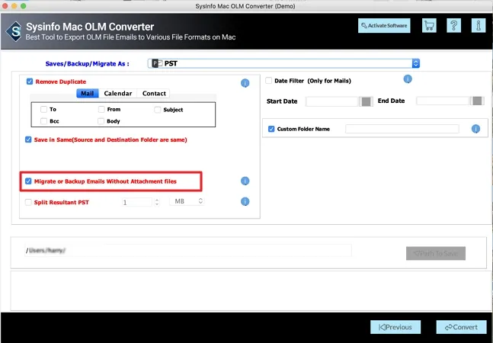This screenshot has height=343, width=493.
Task: Click the End Date input field
Action: click(443, 101)
